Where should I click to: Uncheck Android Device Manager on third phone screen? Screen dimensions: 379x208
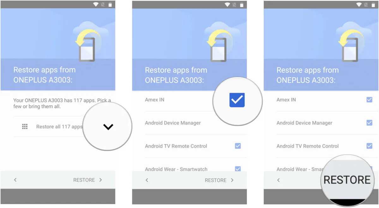369,123
